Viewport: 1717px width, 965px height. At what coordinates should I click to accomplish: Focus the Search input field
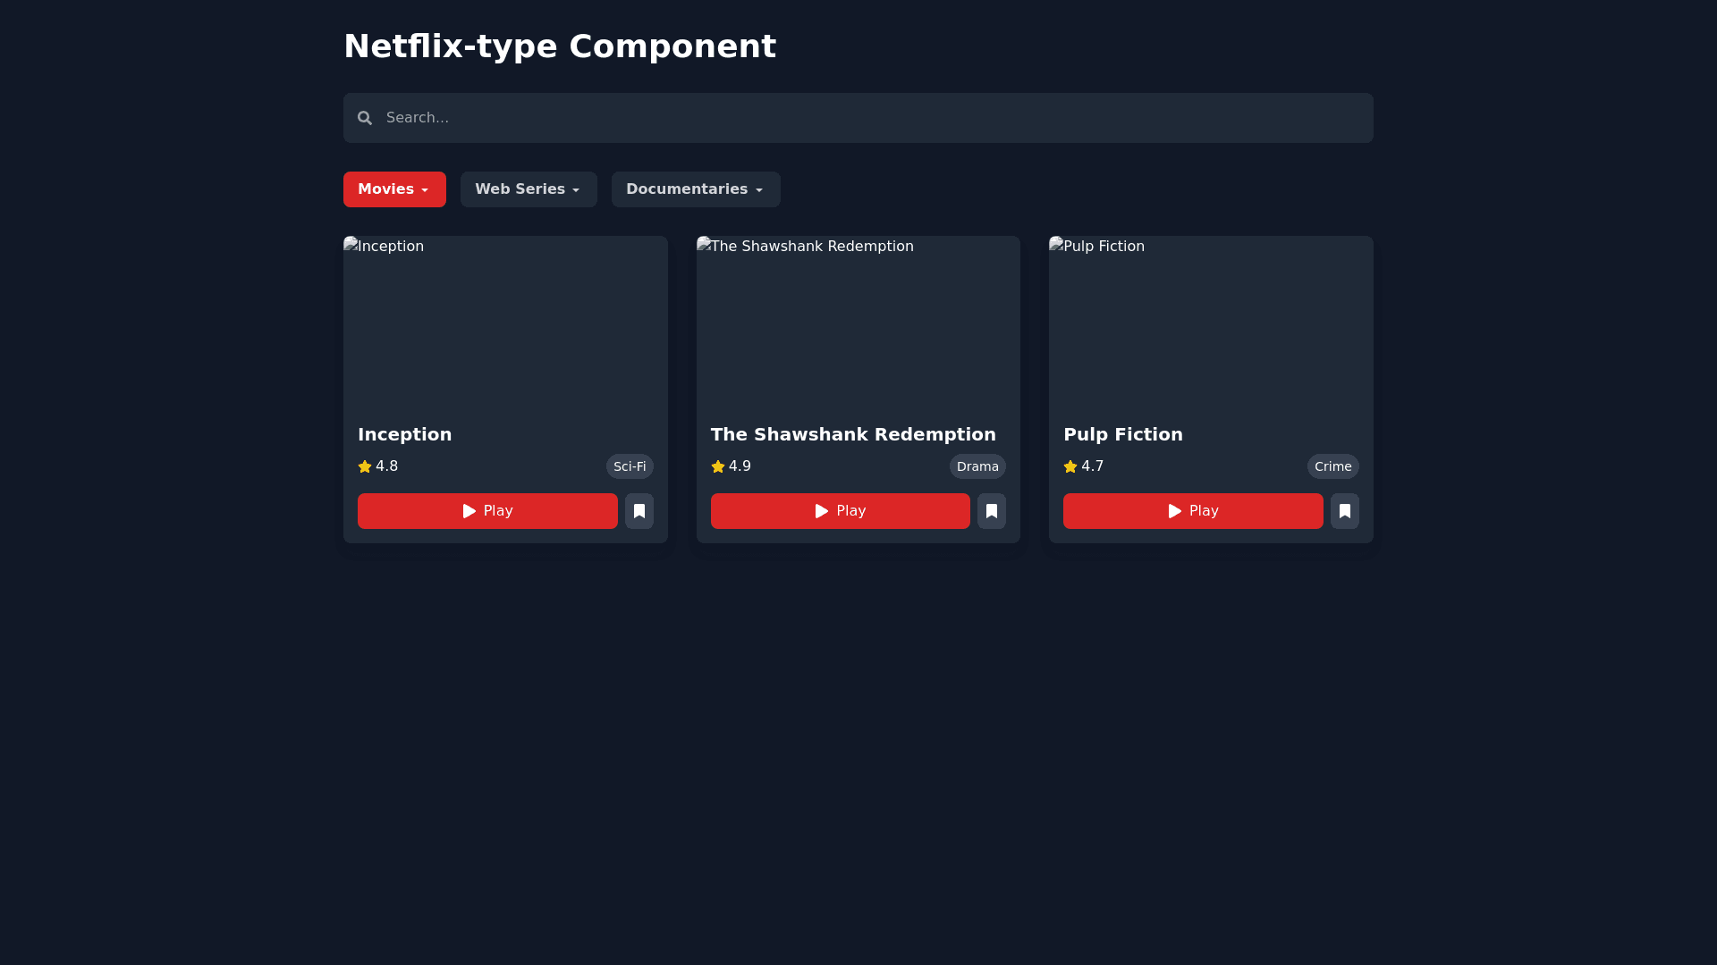[x=858, y=118]
